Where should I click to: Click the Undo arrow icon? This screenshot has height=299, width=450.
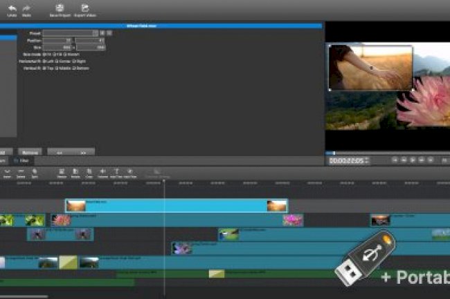coord(12,8)
